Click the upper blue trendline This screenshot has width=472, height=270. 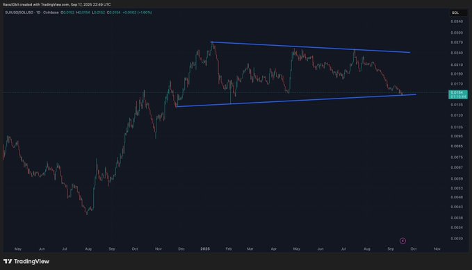coord(311,47)
